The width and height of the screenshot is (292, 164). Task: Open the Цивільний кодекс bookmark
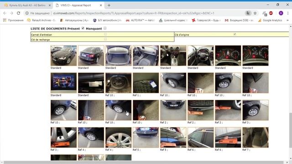pyautogui.click(x=173, y=20)
